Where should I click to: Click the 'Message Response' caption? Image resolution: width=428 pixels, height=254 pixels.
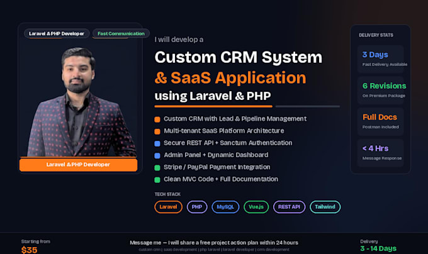click(382, 158)
